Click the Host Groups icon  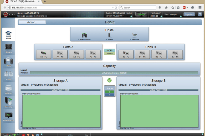(x=84, y=35)
